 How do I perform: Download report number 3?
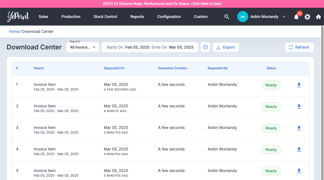299,128
